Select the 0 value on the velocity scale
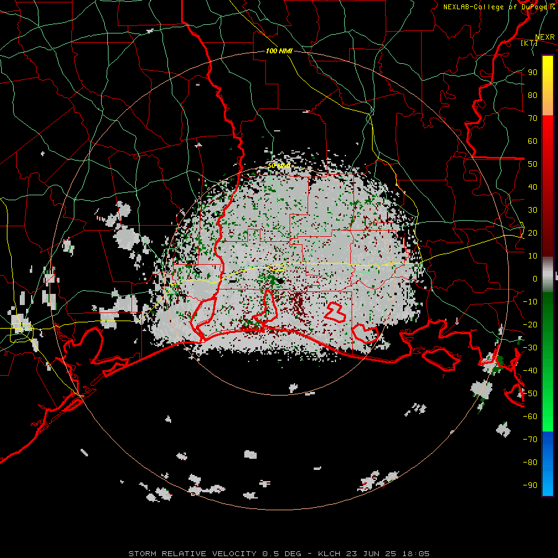The height and width of the screenshot is (558, 558). (x=535, y=279)
